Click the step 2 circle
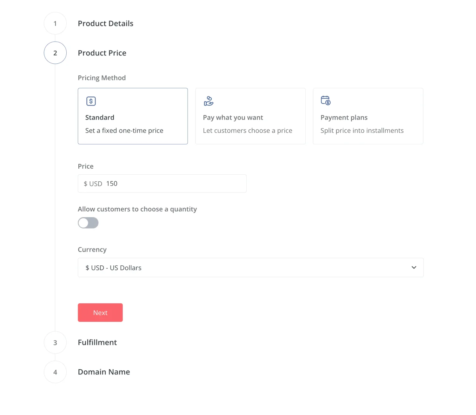The width and height of the screenshot is (476, 415). click(x=55, y=53)
